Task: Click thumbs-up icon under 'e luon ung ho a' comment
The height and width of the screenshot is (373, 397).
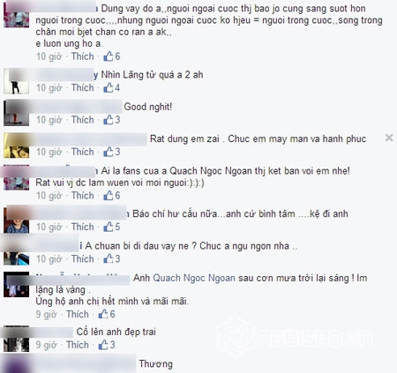Action: (109, 56)
